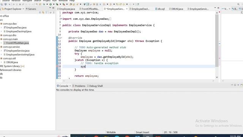Image resolution: width=243 pixels, height=137 pixels.
Task: Select the Console tab
Action: tap(62, 86)
